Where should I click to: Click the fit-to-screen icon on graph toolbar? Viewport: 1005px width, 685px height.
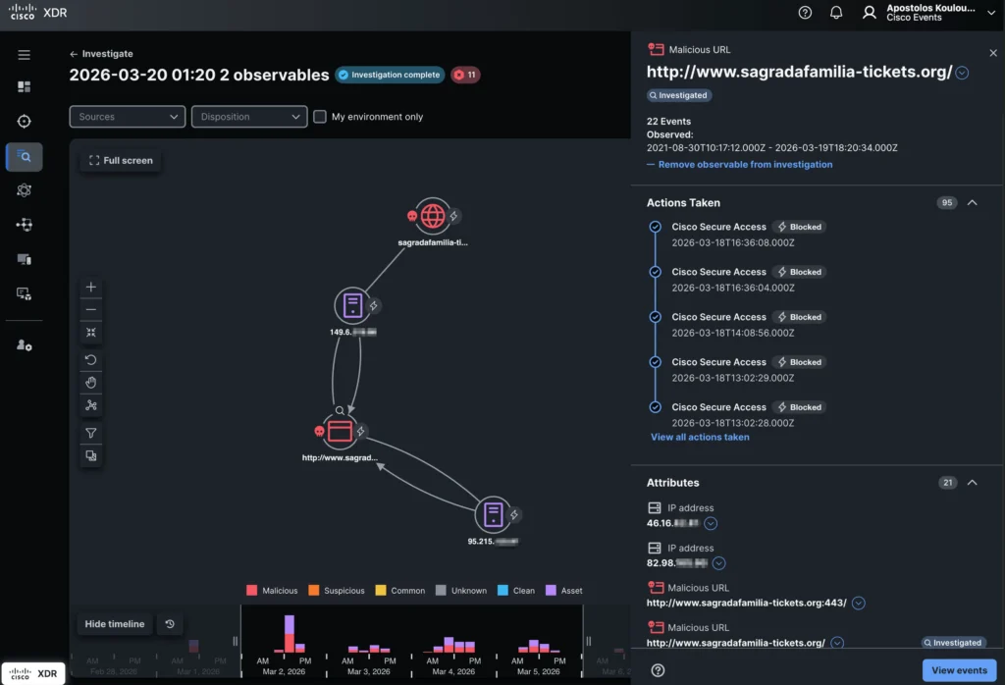[90, 333]
